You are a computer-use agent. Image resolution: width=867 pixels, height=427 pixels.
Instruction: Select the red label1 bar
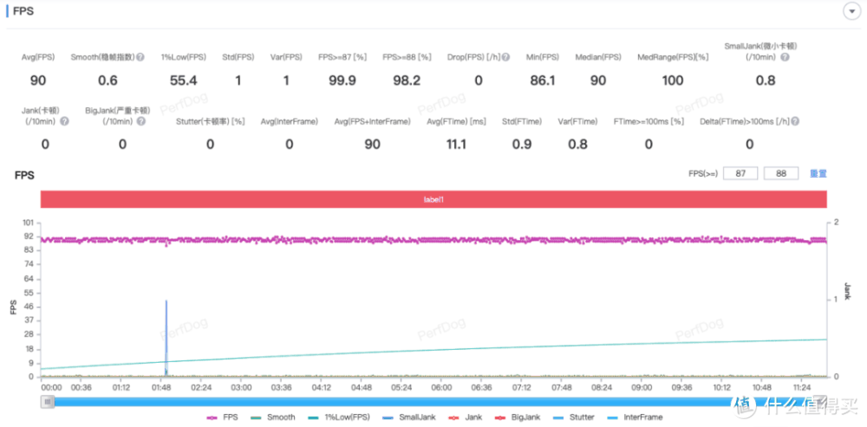tap(433, 198)
